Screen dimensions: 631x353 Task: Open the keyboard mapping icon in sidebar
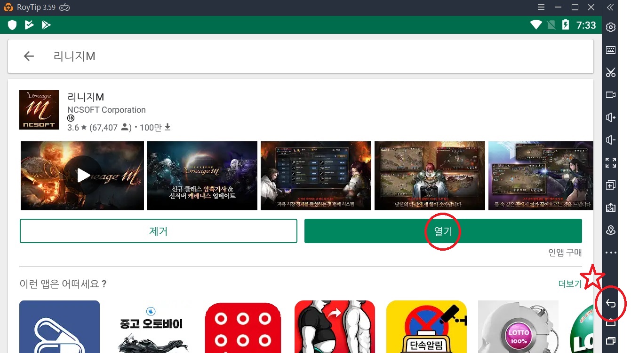coord(611,50)
